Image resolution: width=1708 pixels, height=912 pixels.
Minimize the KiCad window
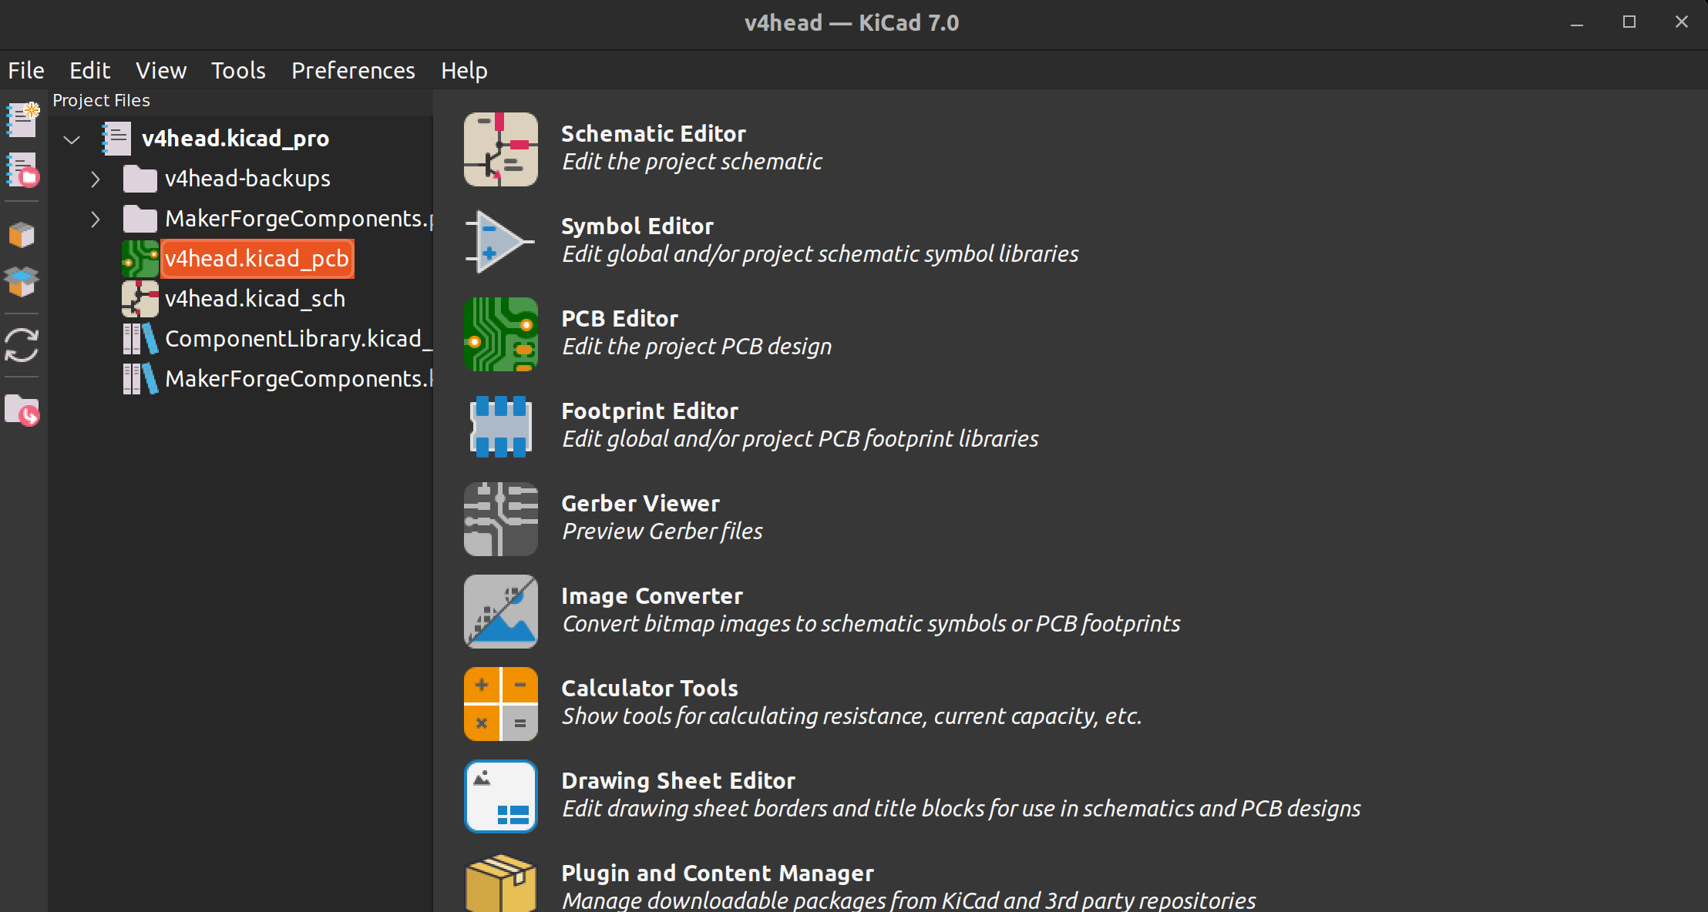click(x=1577, y=23)
